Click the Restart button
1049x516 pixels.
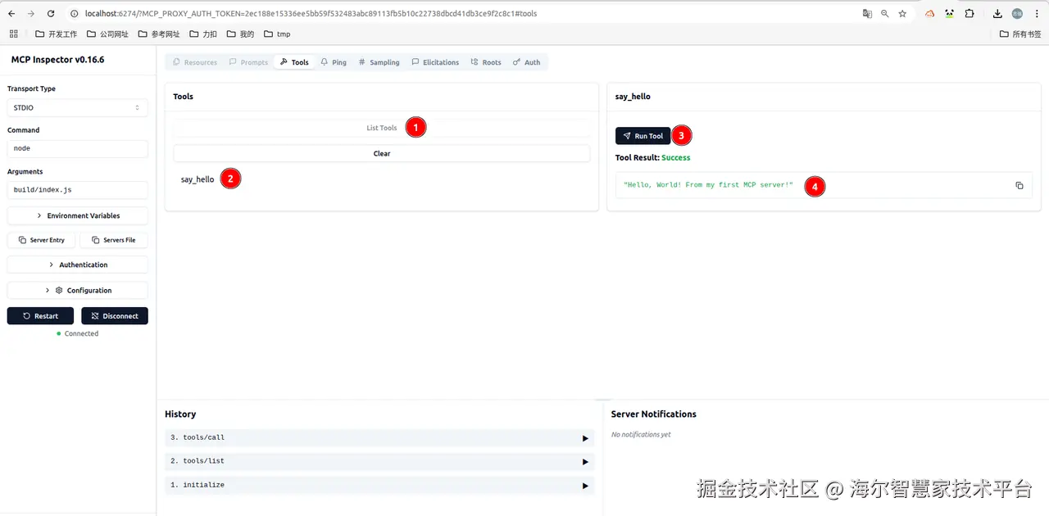[40, 316]
